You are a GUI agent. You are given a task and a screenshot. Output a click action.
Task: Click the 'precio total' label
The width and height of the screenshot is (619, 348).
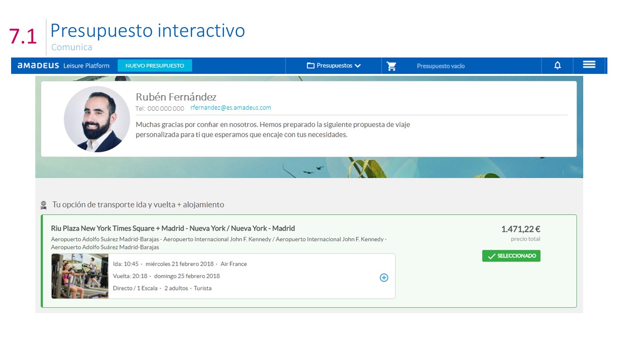525,239
